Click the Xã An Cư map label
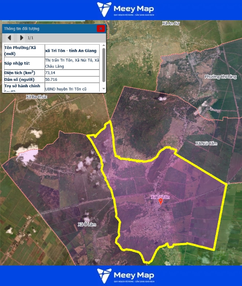 click(x=170, y=24)
